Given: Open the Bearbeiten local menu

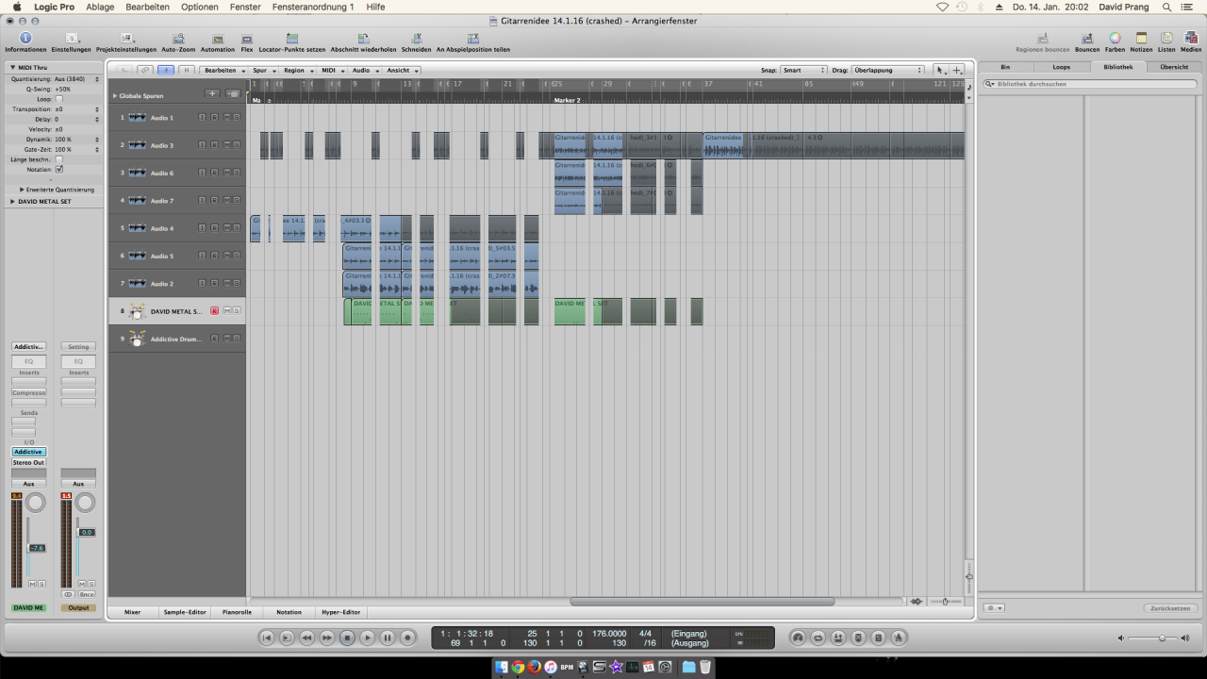Looking at the screenshot, I should tap(223, 71).
